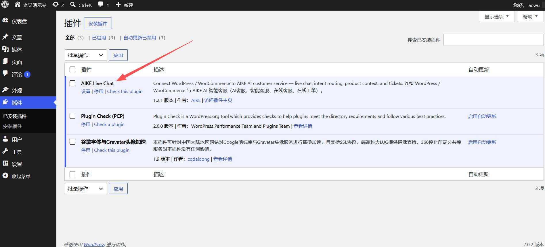Open 查看详情 for Plugin Check (PCP)
This screenshot has height=247, width=545.
click(303, 126)
